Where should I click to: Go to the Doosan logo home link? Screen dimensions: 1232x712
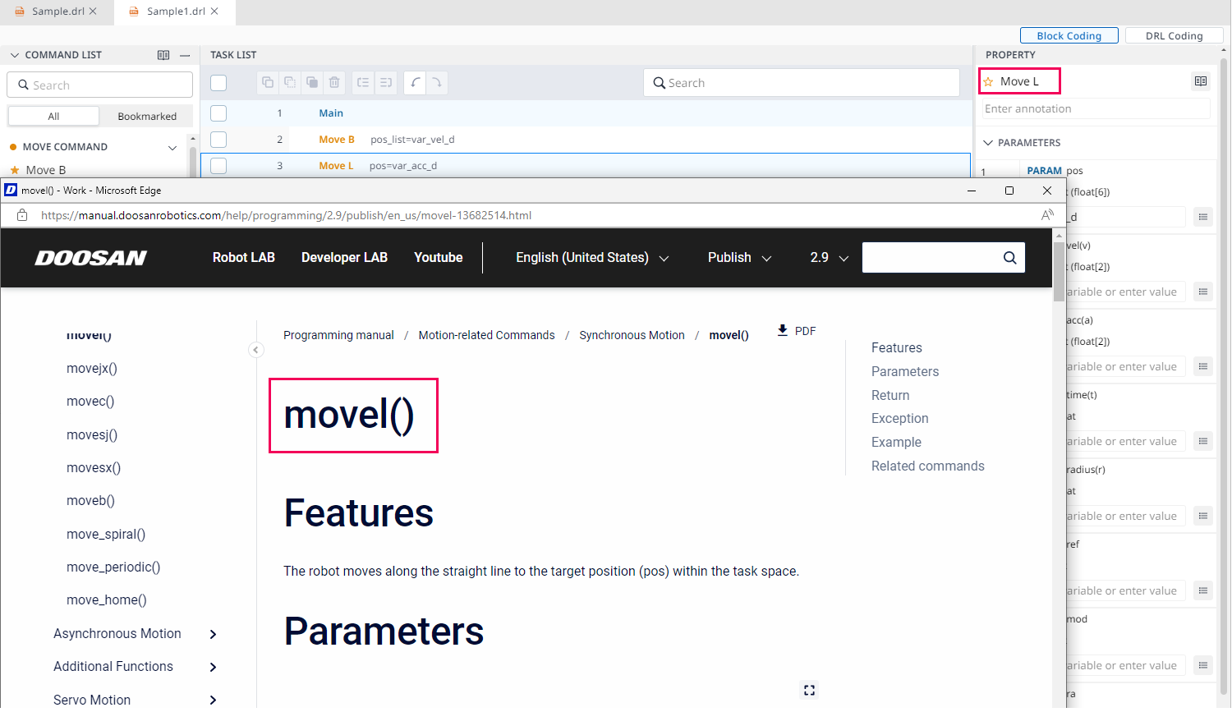click(x=90, y=258)
